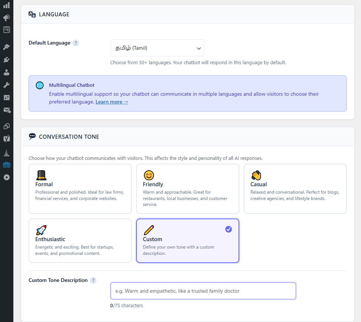Click the play button icon at sidebar bottom
Image resolution: width=361 pixels, height=322 pixels.
(x=6, y=177)
